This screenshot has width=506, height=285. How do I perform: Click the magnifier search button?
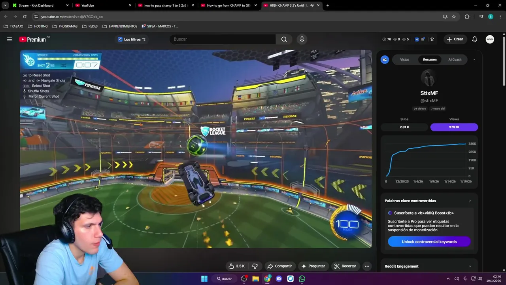[284, 39]
